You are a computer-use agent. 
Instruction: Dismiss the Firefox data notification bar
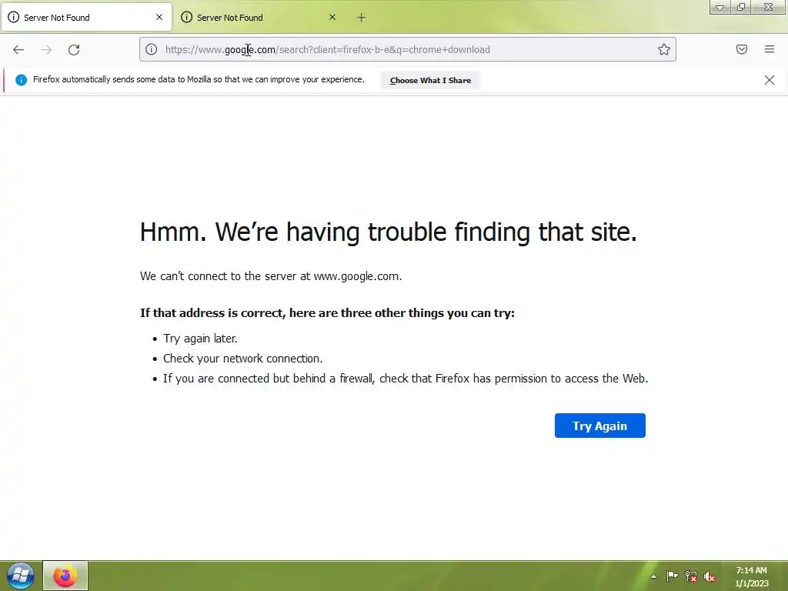tap(770, 80)
